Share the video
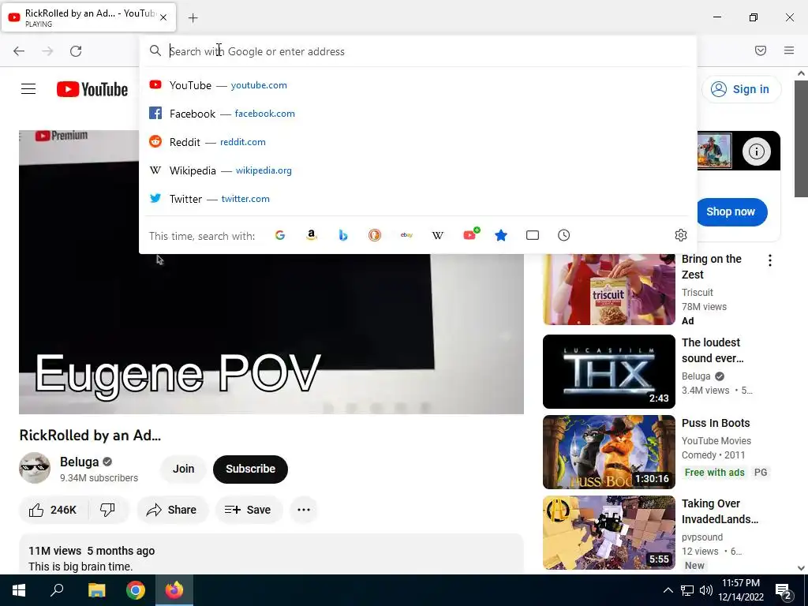The height and width of the screenshot is (606, 808). pyautogui.click(x=171, y=510)
